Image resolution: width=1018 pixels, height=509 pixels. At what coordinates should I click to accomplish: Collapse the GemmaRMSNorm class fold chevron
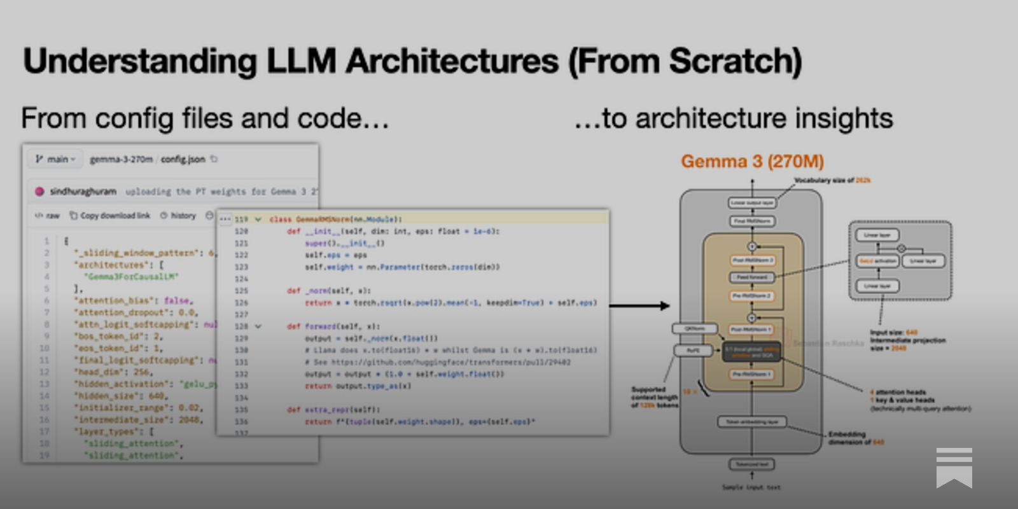[x=258, y=219]
